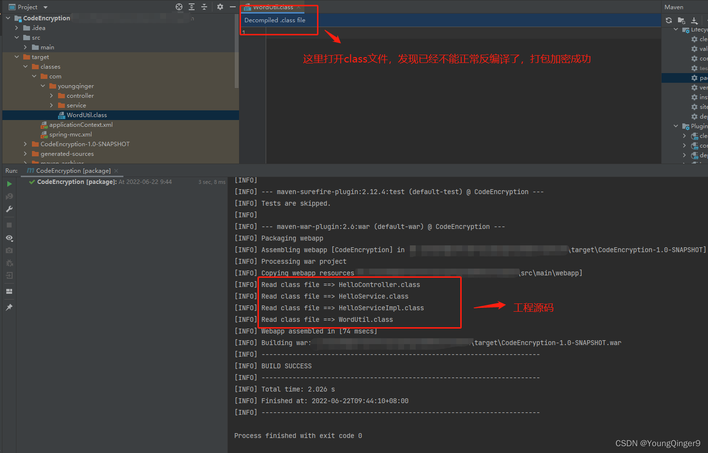This screenshot has height=453, width=708.
Task: Collapse the Maven Plugins node
Action: (x=676, y=126)
